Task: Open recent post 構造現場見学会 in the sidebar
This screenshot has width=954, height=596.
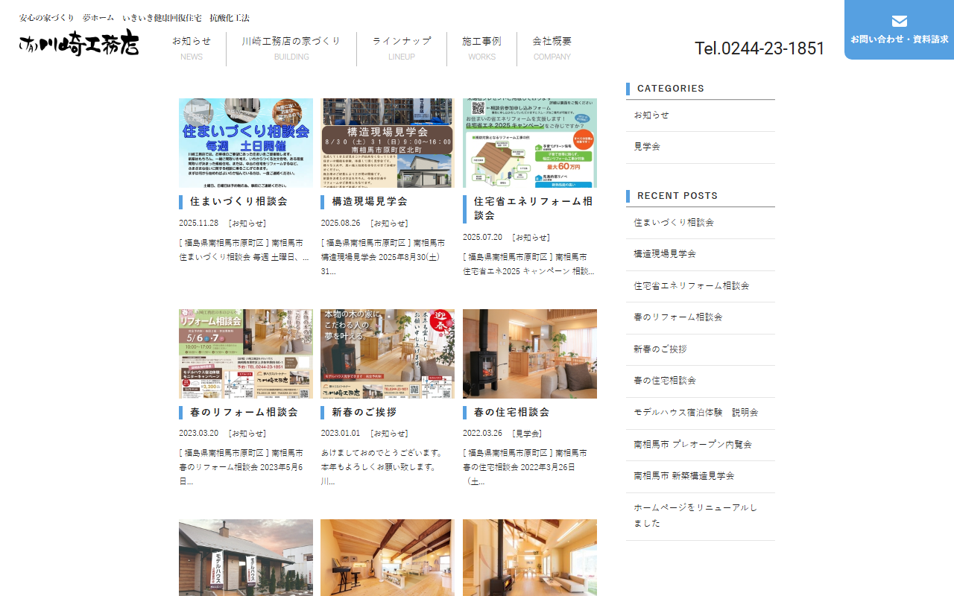Action: point(701,254)
